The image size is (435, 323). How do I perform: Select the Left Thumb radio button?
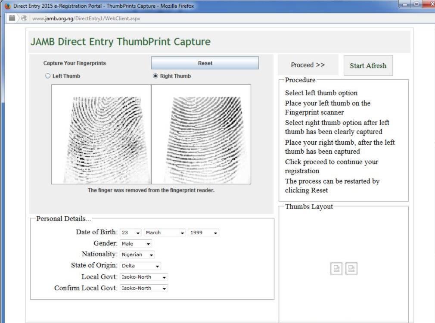(x=48, y=76)
